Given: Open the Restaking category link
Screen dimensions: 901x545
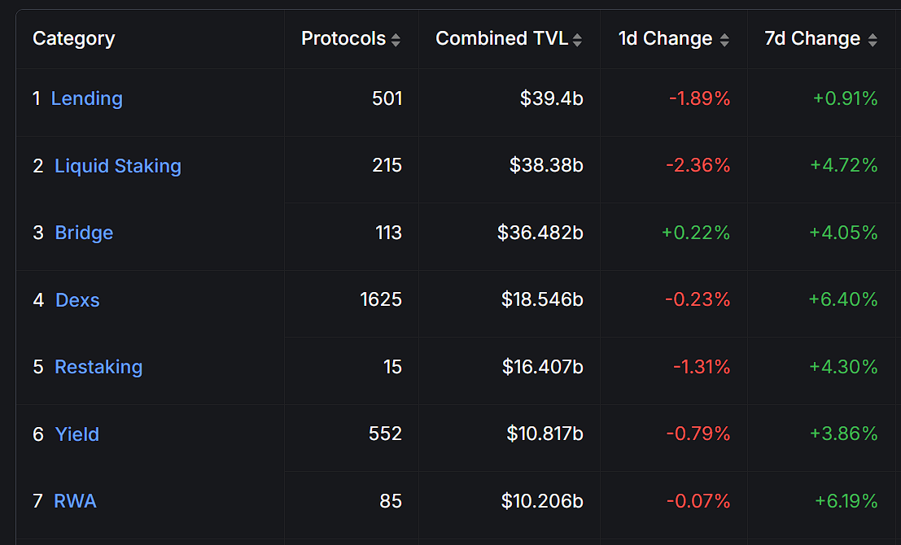Looking at the screenshot, I should tap(98, 367).
